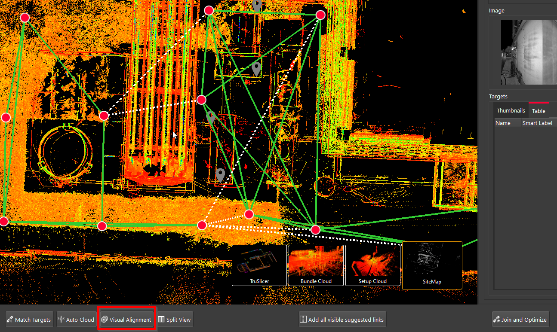Switch to the Thumbnails tab in Targets
The height and width of the screenshot is (332, 557).
pyautogui.click(x=511, y=110)
